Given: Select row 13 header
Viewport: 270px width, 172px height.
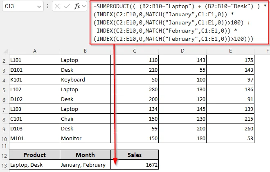Looking at the screenshot, I should (x=4, y=165).
